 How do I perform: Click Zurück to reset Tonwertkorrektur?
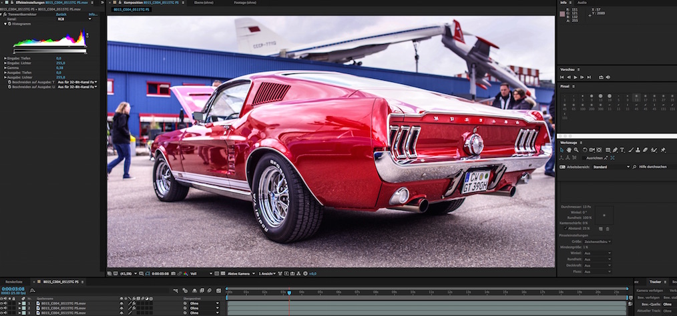click(x=61, y=14)
